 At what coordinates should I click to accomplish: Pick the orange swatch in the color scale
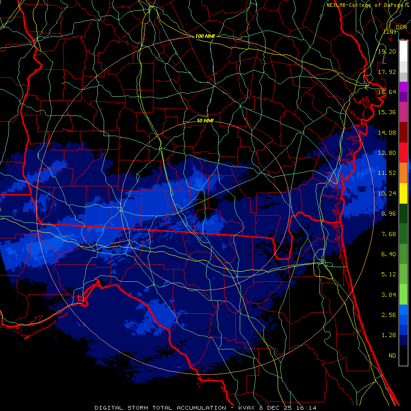(x=403, y=173)
